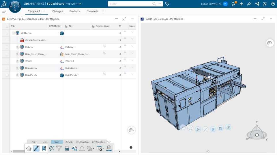
Task: Open the search options dropdown arrow
Action: point(160,4)
